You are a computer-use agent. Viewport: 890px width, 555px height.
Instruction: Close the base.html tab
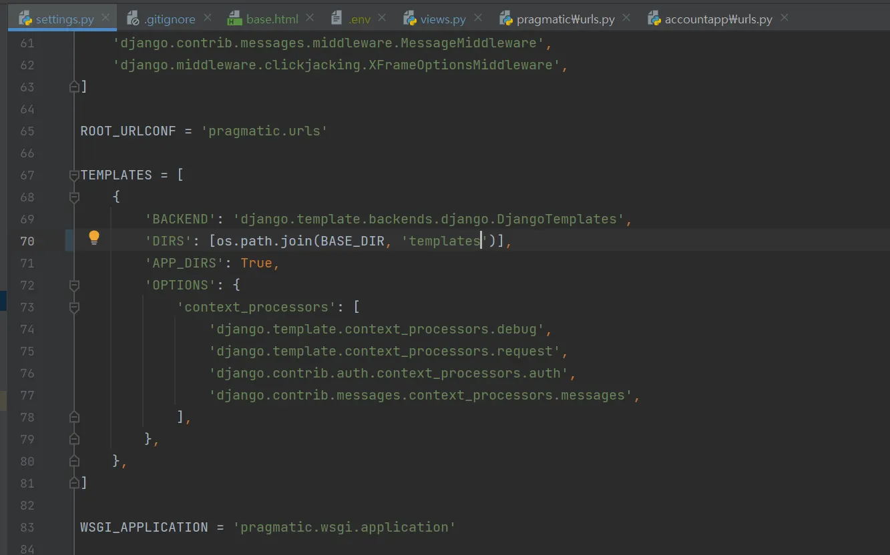[x=310, y=18]
